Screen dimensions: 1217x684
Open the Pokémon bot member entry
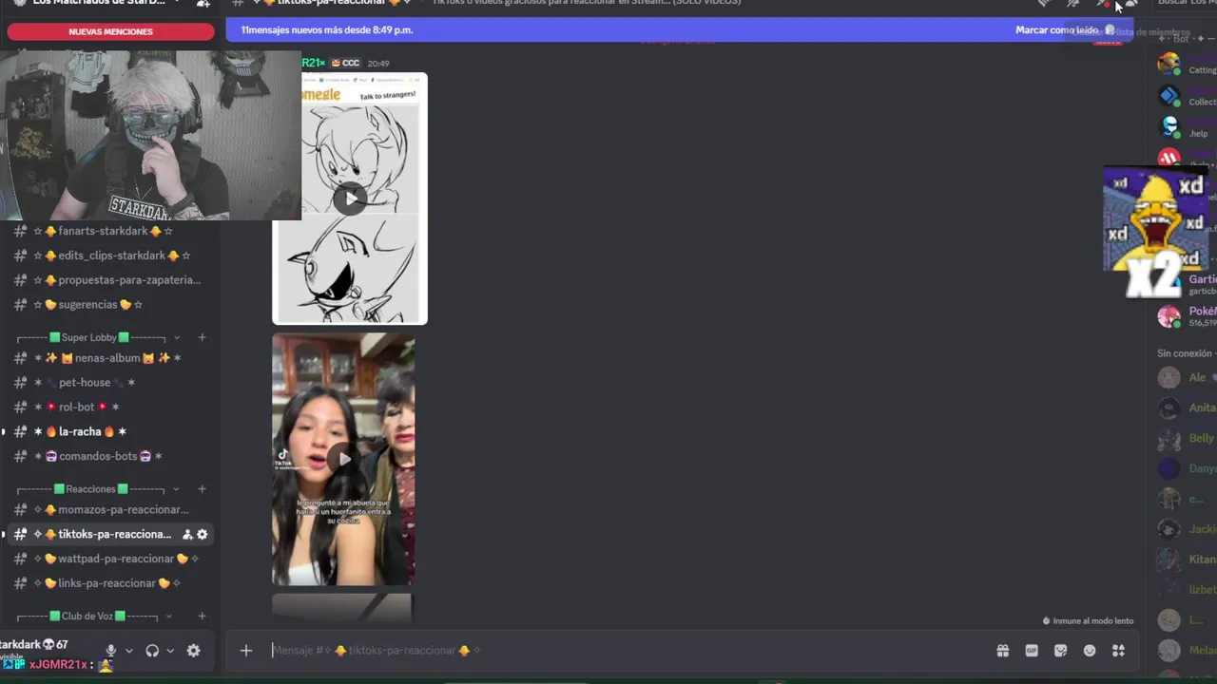(1185, 317)
